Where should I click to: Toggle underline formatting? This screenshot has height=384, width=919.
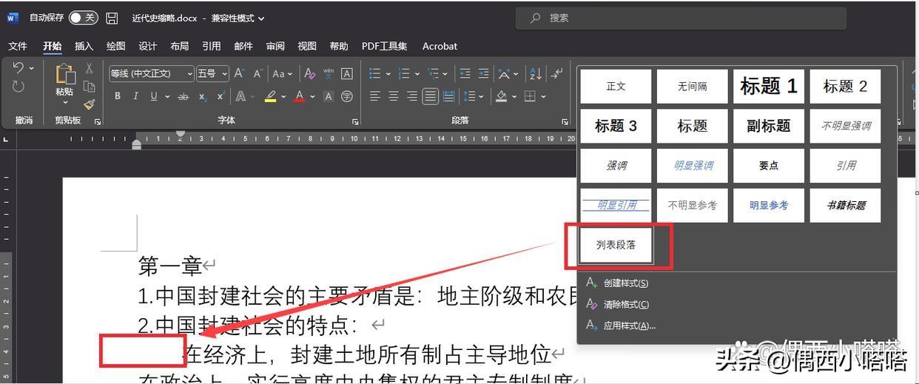pyautogui.click(x=154, y=96)
